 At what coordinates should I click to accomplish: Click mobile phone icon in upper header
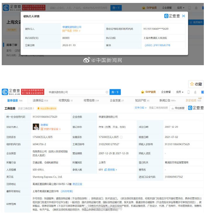tap(189, 8)
